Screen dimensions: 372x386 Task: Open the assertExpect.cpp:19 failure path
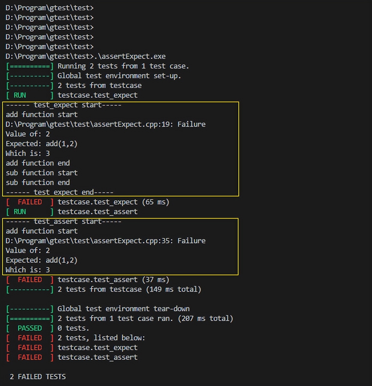point(89,124)
